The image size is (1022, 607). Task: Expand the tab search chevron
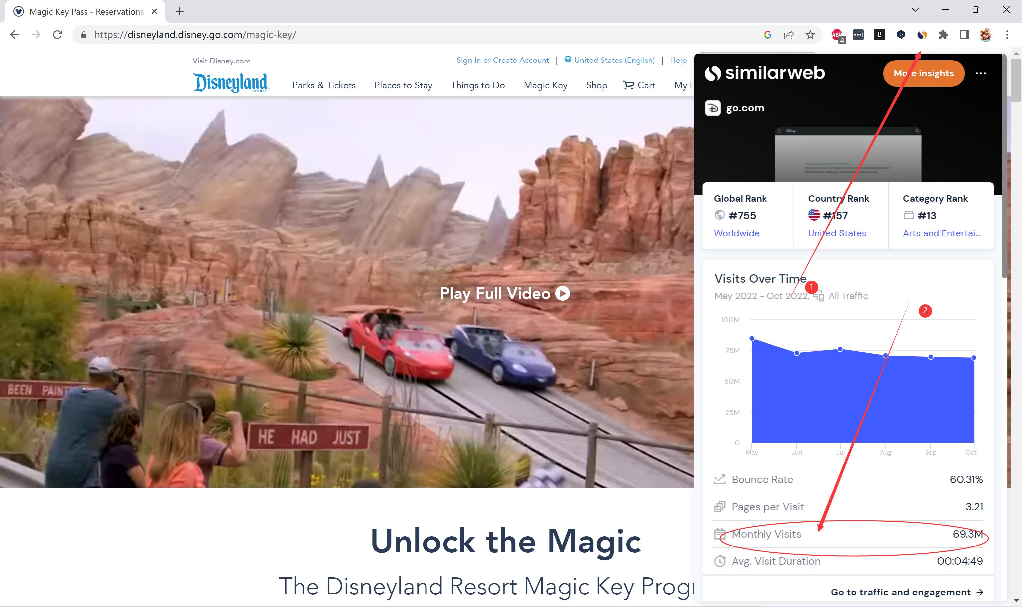click(915, 10)
